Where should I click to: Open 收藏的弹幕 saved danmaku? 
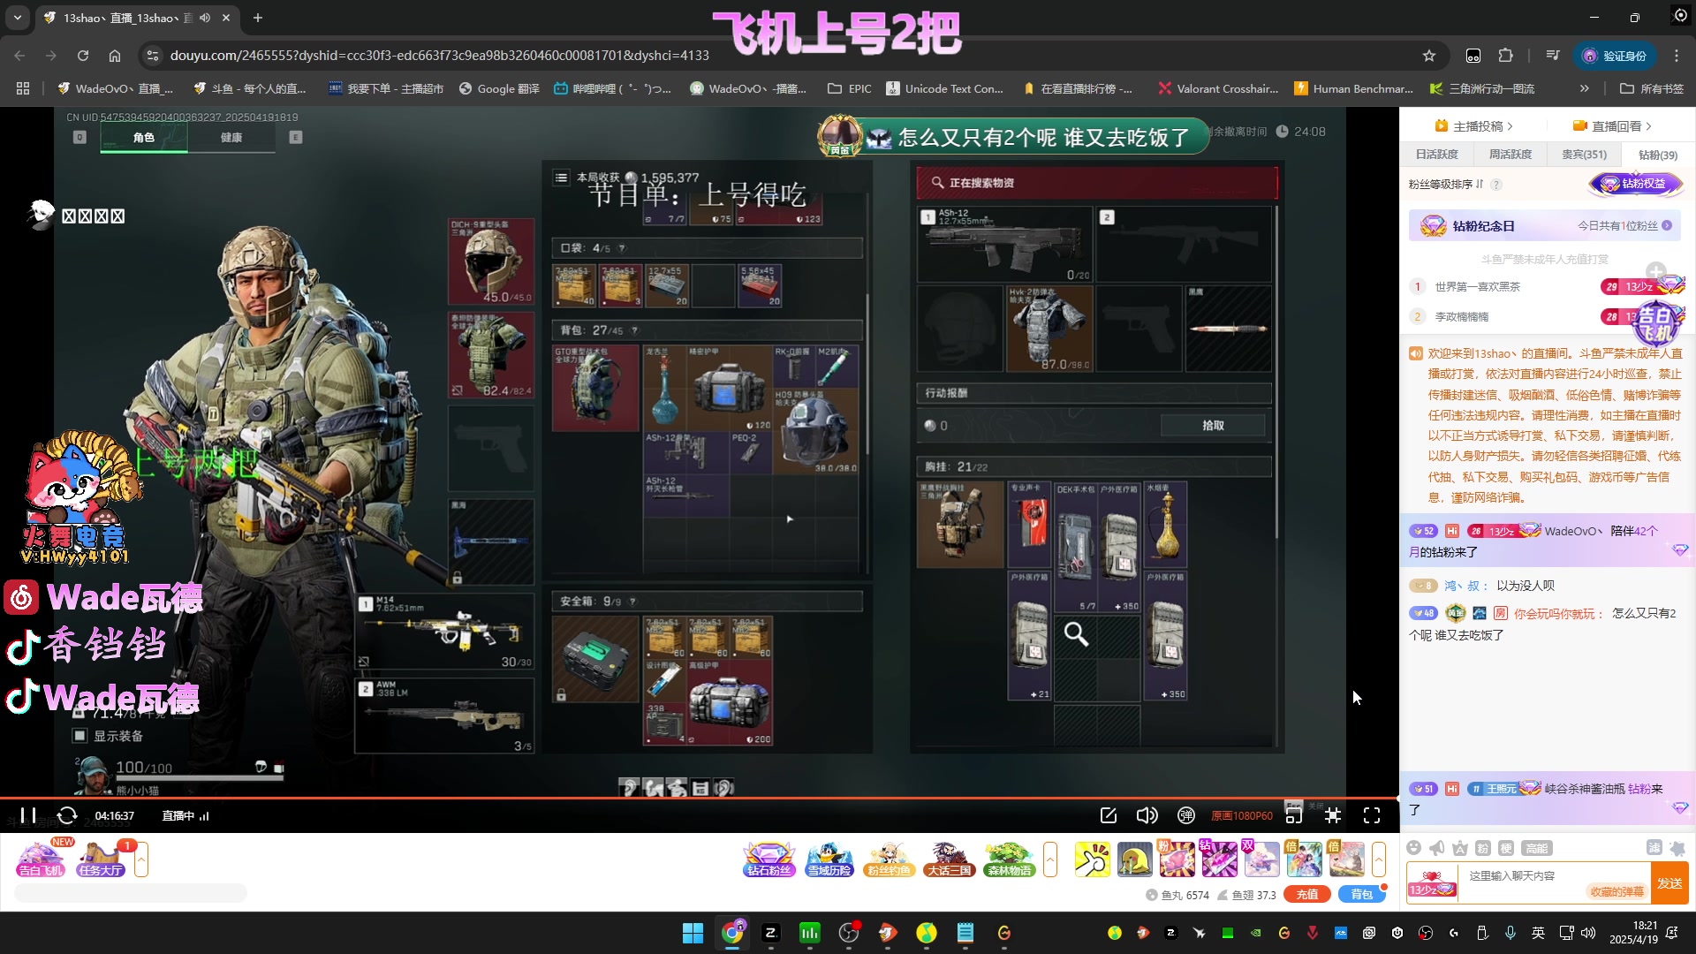[1616, 891]
